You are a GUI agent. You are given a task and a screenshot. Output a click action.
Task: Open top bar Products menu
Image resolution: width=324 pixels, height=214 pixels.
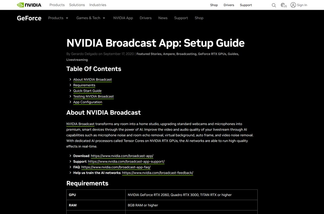click(x=57, y=5)
